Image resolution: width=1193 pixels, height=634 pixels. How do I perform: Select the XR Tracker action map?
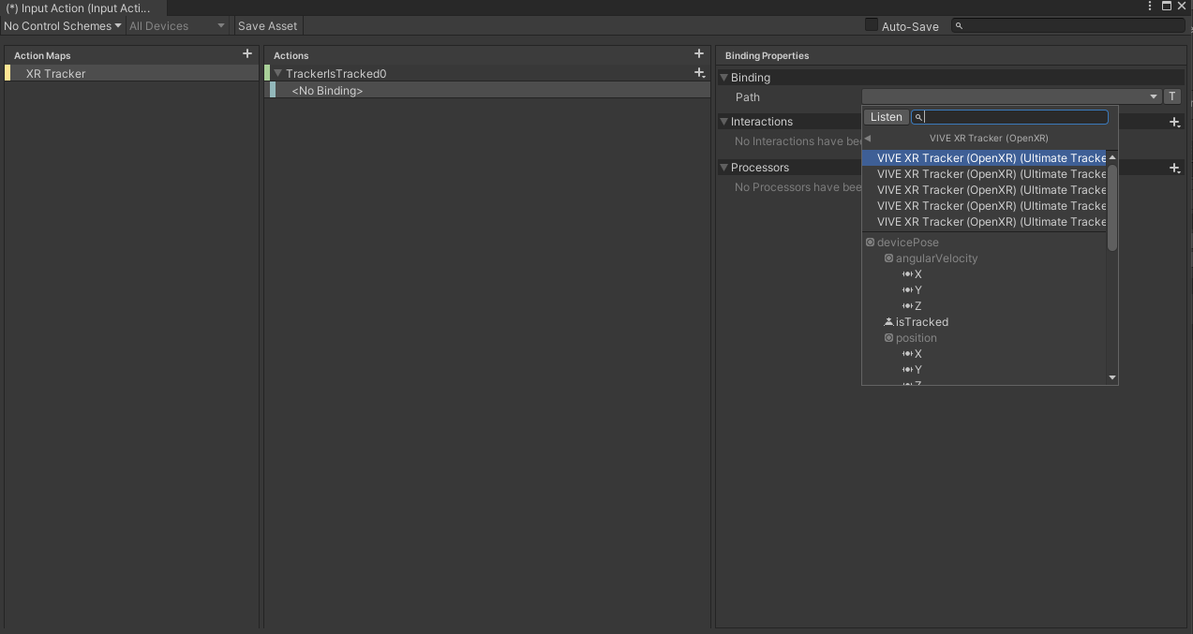click(131, 73)
